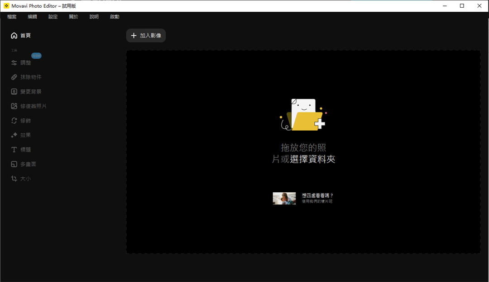The image size is (489, 282).
Task: Open the 變更背景 change background tool icon
Action: click(14, 92)
